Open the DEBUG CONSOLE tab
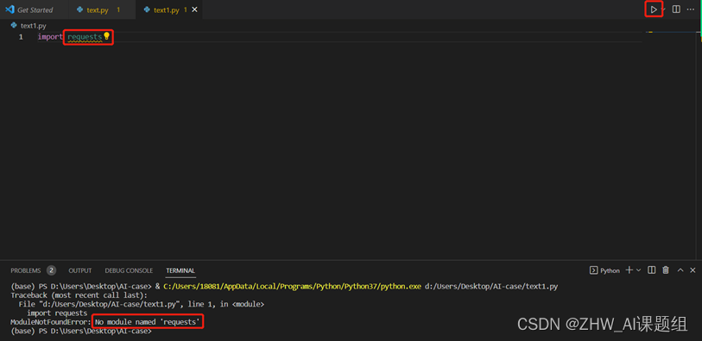The image size is (702, 341). click(x=129, y=270)
